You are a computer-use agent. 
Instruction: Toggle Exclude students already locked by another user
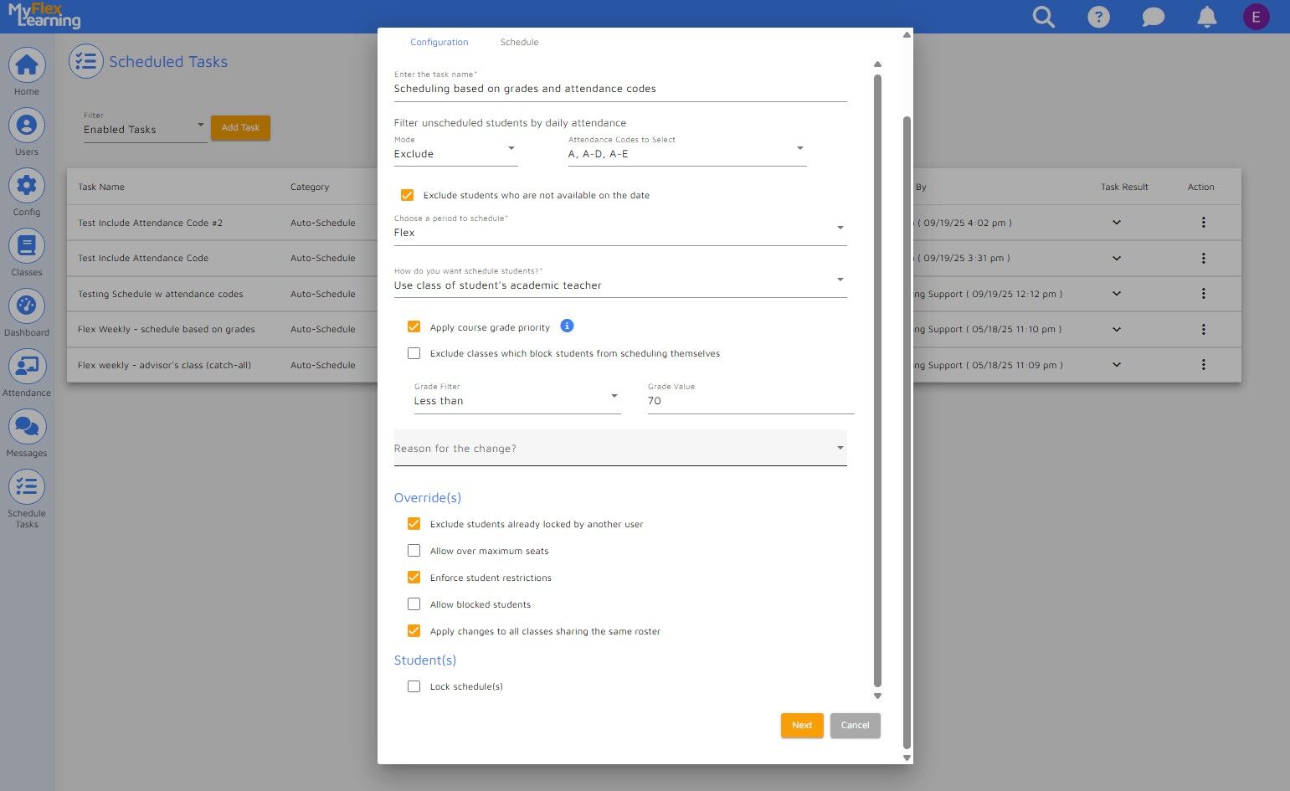pos(414,524)
